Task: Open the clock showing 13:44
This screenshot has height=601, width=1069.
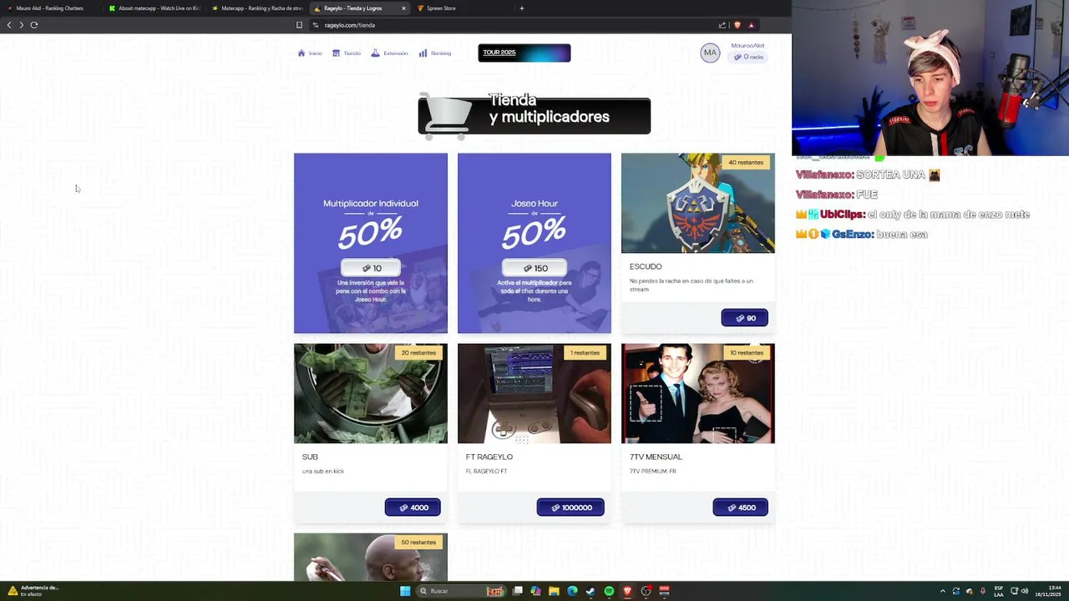Action: coord(1047,591)
